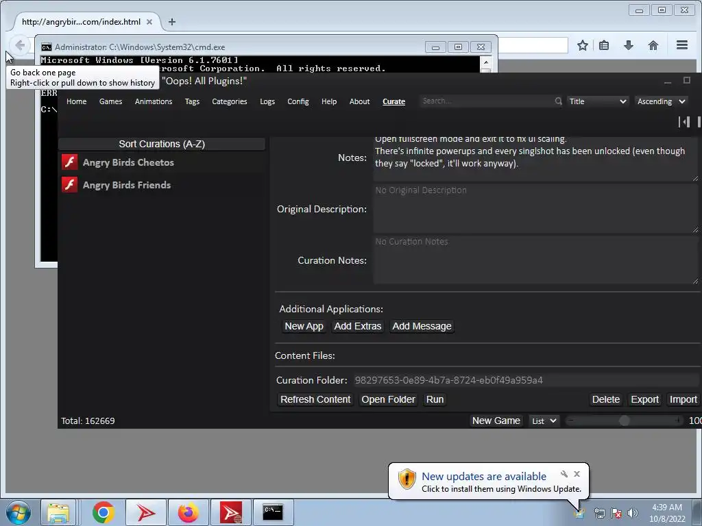Select the Angry Birds Friends curation
The height and width of the screenshot is (526, 702).
tap(162, 185)
